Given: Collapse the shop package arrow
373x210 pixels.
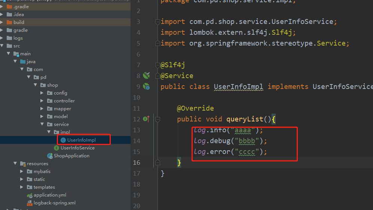Looking at the screenshot, I should pos(36,85).
